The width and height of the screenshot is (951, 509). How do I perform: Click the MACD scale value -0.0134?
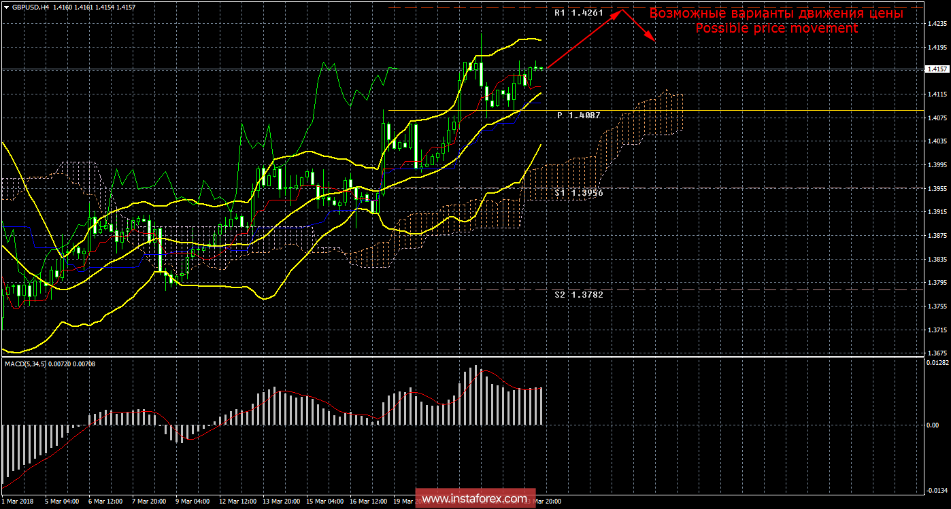(x=937, y=489)
